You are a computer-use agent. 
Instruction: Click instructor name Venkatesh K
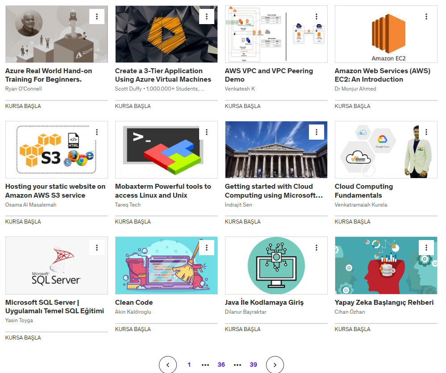point(240,89)
